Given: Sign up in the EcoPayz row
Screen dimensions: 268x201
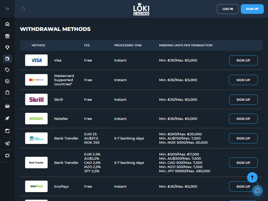Looking at the screenshot, I should click(243, 186).
